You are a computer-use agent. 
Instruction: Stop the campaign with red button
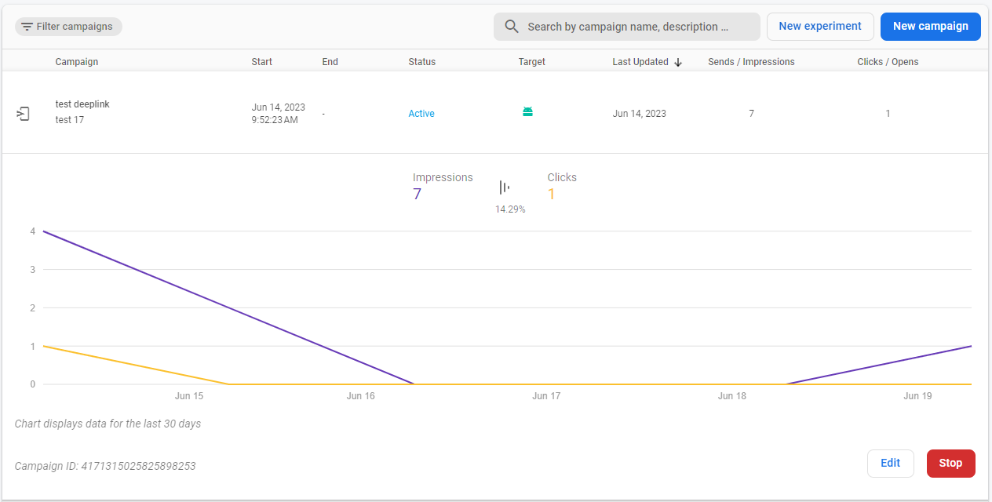(x=950, y=463)
